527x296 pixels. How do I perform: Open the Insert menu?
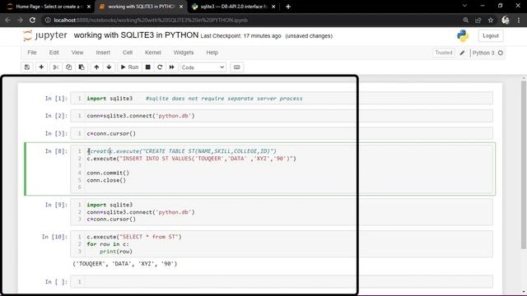[103, 53]
